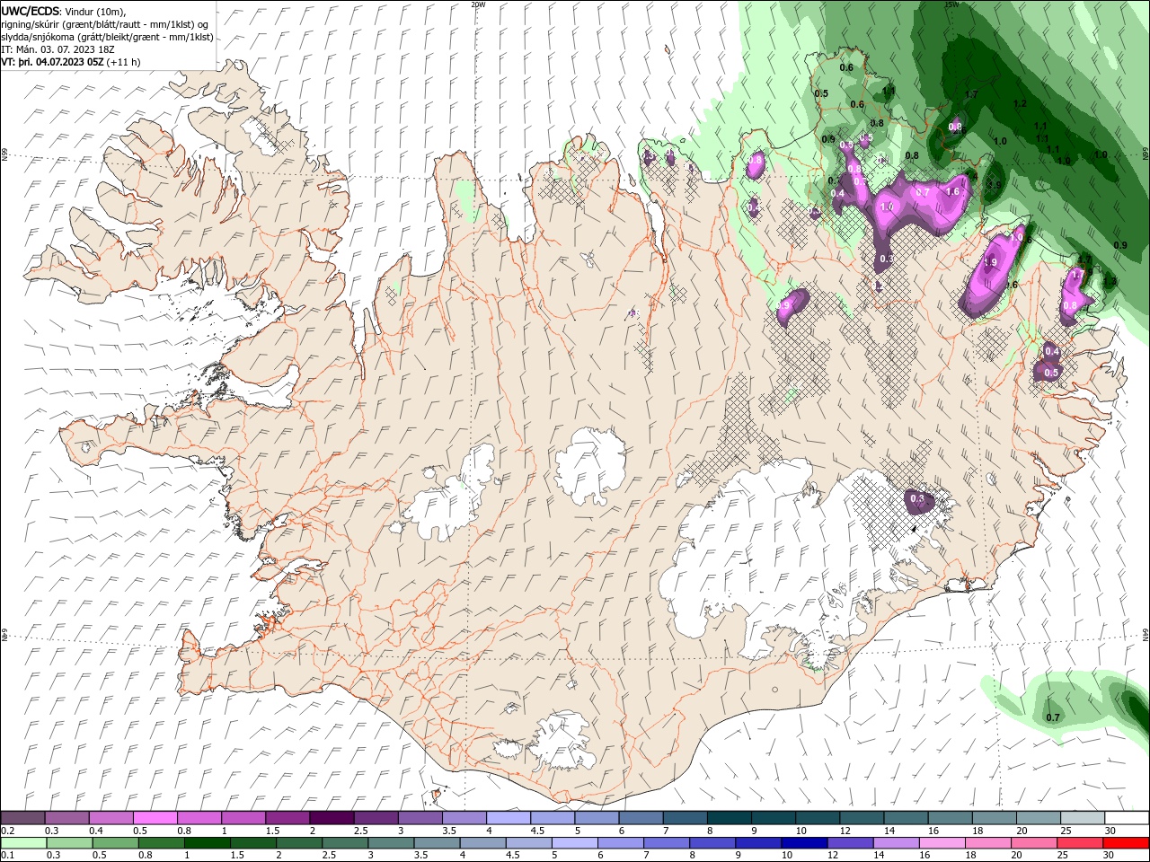
Task: Click the UWC/ECDS title text
Action: [x=31, y=11]
